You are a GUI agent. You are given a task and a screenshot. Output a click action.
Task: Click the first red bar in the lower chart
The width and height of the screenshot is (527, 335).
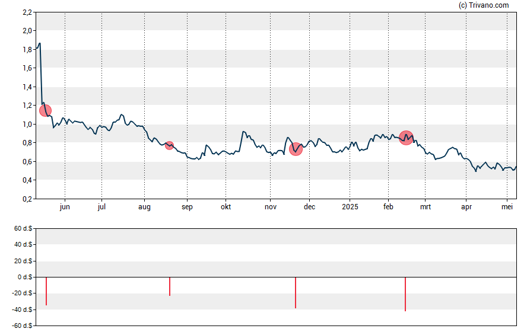click(46, 291)
